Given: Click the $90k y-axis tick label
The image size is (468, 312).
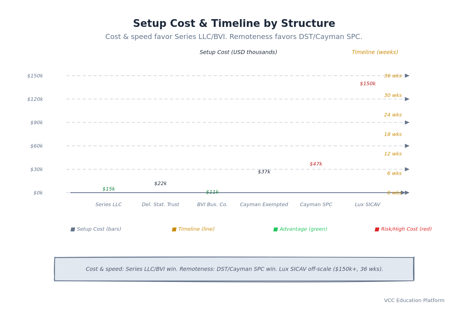Looking at the screenshot, I should pyautogui.click(x=37, y=122).
